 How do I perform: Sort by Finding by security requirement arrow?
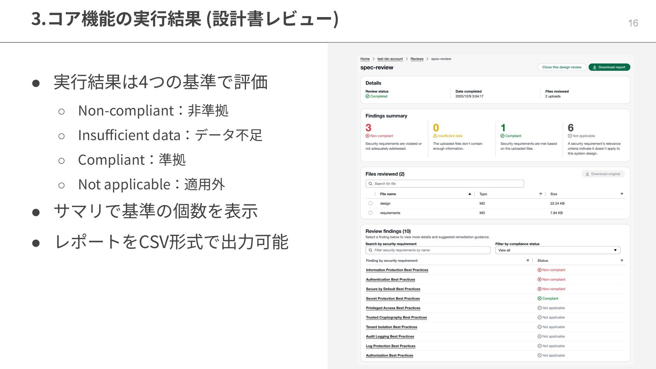tap(528, 261)
